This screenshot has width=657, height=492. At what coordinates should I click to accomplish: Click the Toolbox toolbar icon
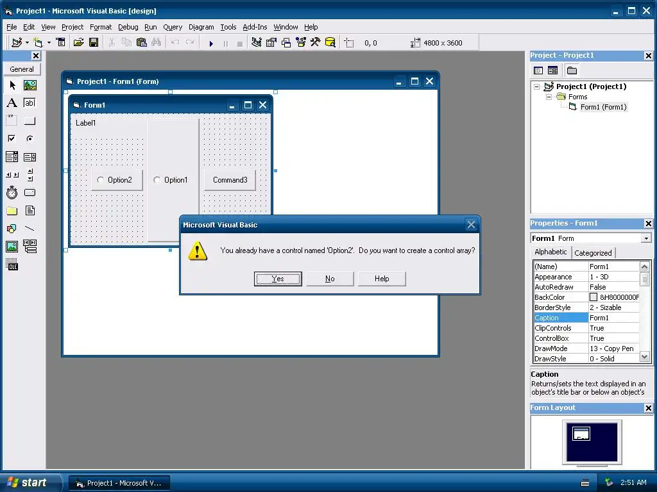tap(316, 43)
